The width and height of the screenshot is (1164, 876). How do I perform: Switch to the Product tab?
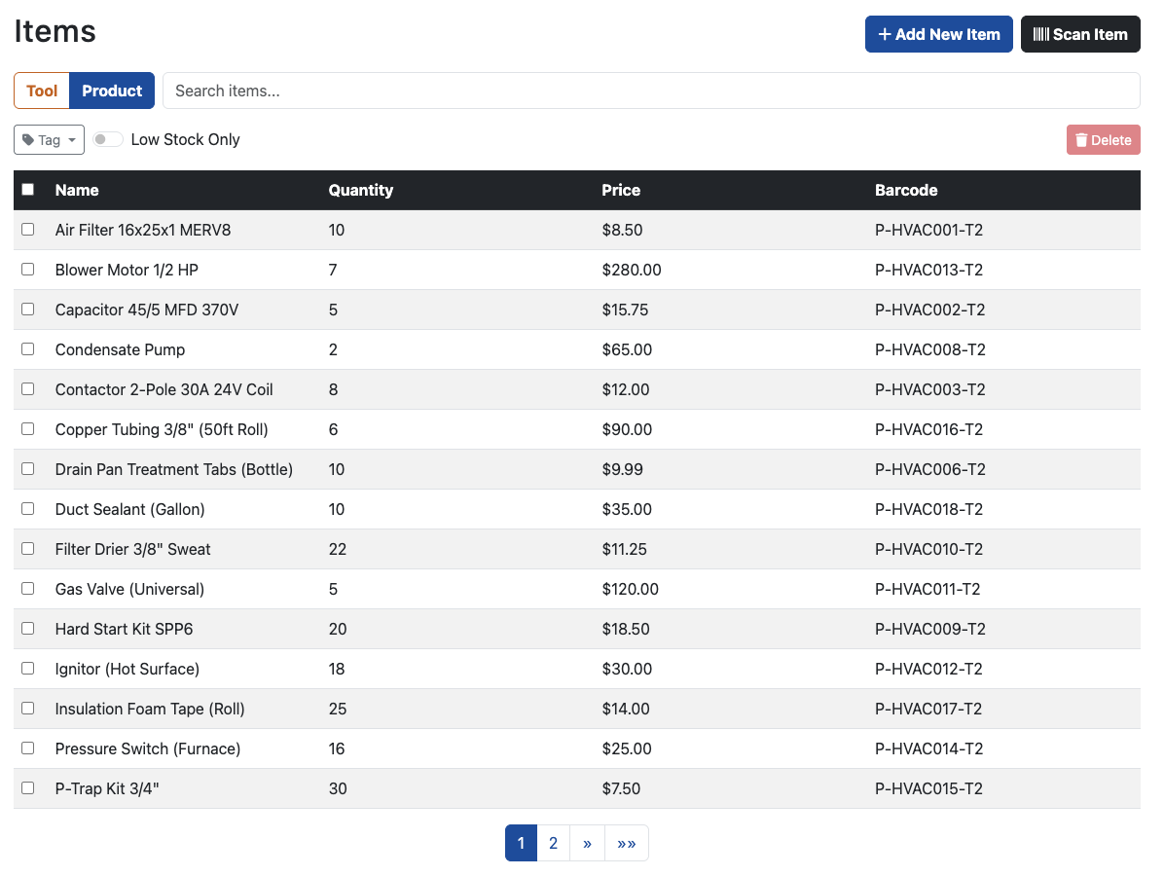point(112,90)
